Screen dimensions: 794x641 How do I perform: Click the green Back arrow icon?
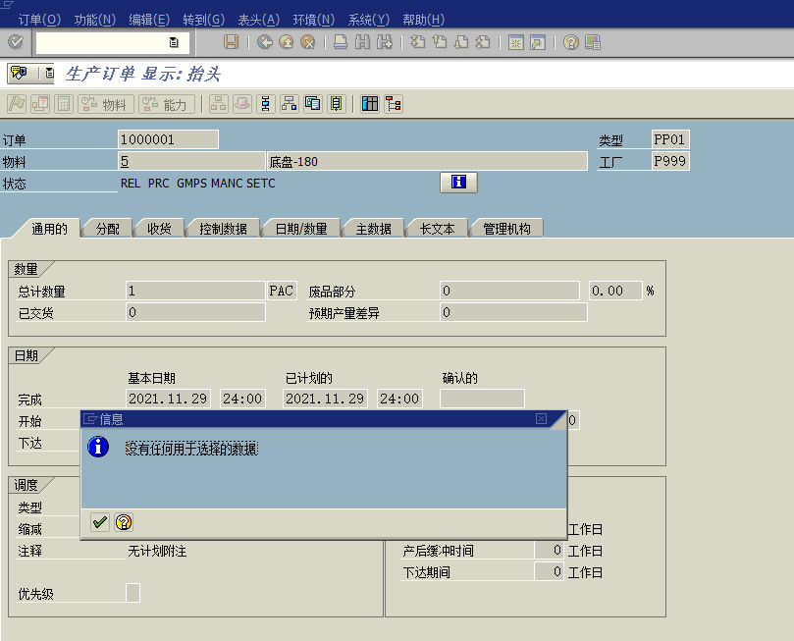tap(264, 42)
